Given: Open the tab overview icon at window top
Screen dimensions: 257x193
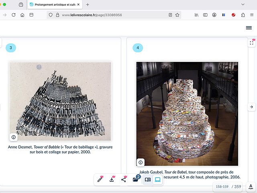Looking at the screenshot, I should pos(21,4).
